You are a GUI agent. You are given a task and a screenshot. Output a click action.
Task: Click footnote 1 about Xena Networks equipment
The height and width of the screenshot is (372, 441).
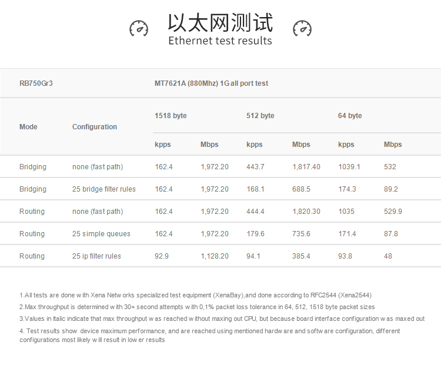[195, 295]
